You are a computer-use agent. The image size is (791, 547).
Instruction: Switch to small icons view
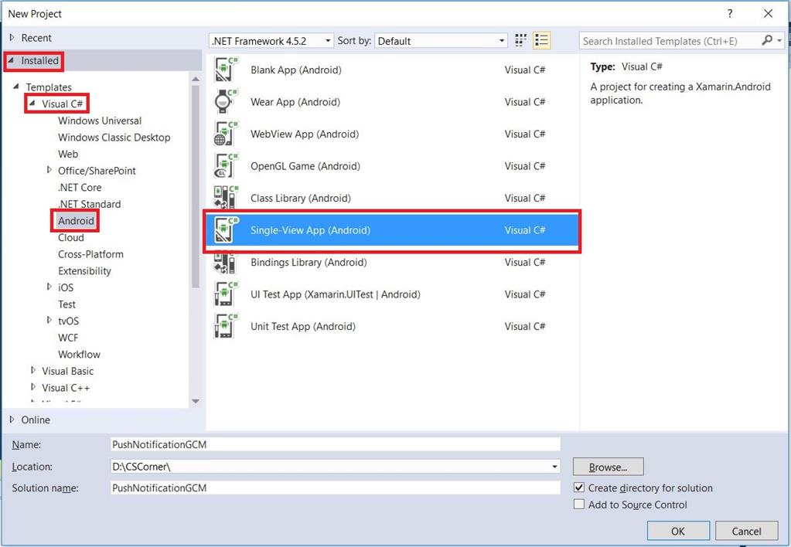(x=520, y=40)
